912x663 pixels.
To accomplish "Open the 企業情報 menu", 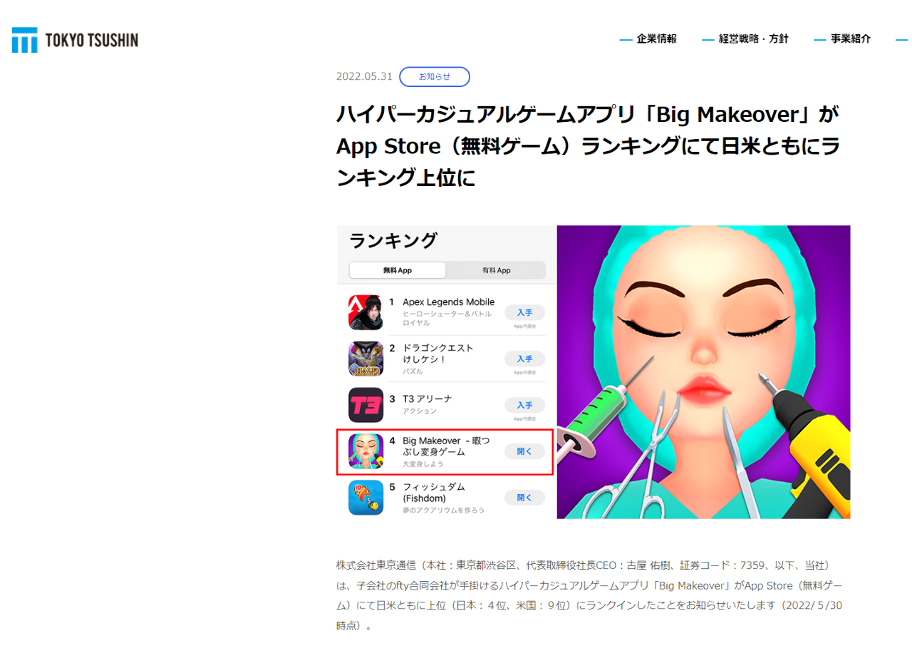I will coord(656,39).
